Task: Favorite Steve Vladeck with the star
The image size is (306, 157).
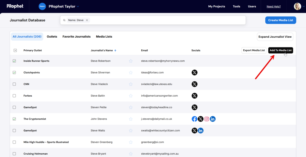Action: (x=131, y=84)
